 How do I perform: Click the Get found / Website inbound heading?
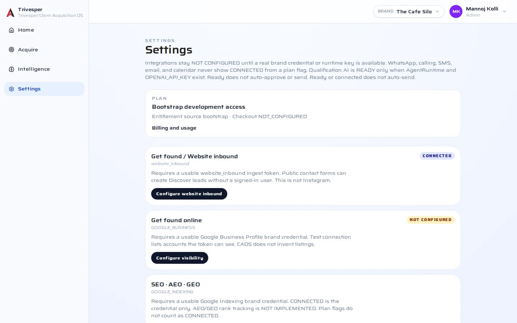coord(195,156)
